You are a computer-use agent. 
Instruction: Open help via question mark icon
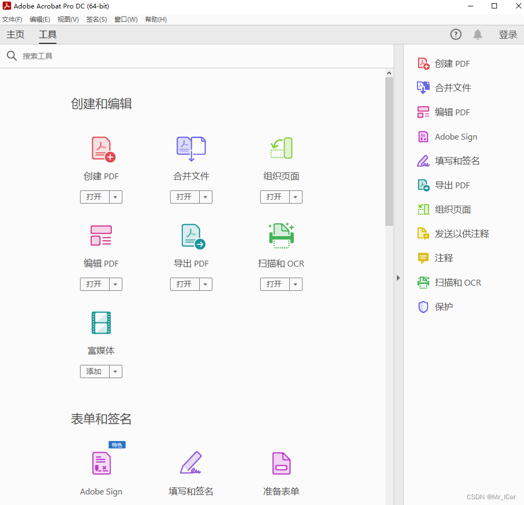tap(456, 34)
